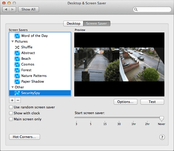Click the Shuffle crossed-arrows icon
The width and height of the screenshot is (174, 151).
(x=17, y=47)
